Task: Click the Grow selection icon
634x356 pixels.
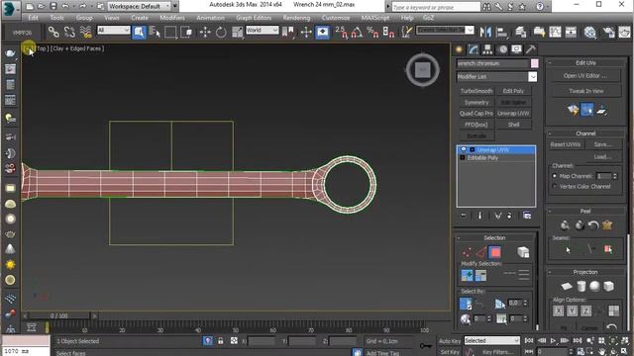Action: pos(467,275)
